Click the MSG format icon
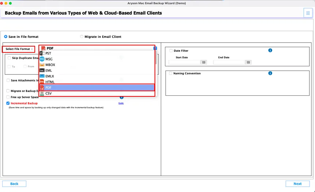This screenshot has width=315, height=192. pyautogui.click(x=42, y=59)
